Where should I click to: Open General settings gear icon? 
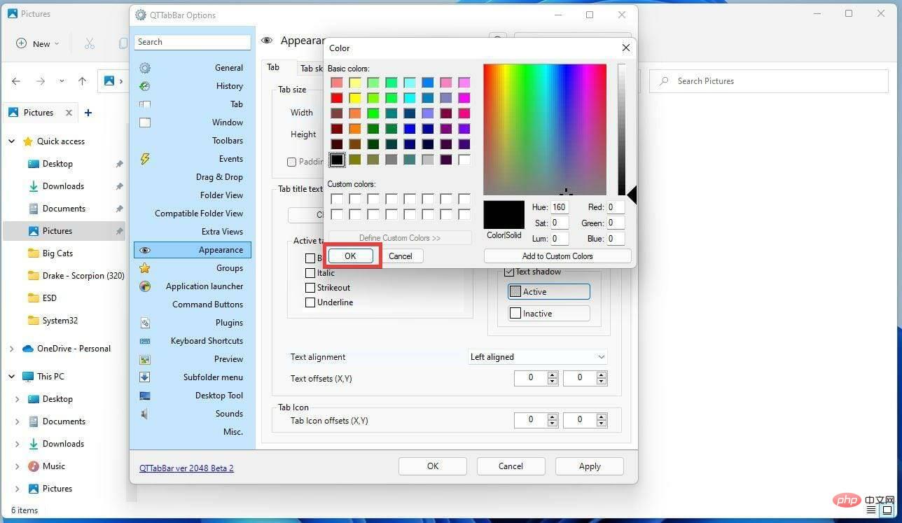click(x=145, y=68)
